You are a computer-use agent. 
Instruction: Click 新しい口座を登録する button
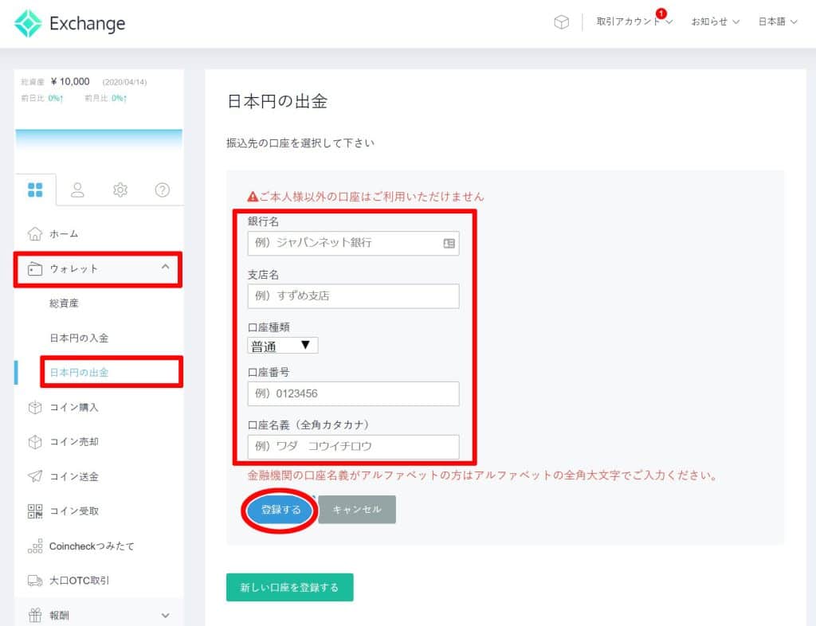click(x=290, y=588)
